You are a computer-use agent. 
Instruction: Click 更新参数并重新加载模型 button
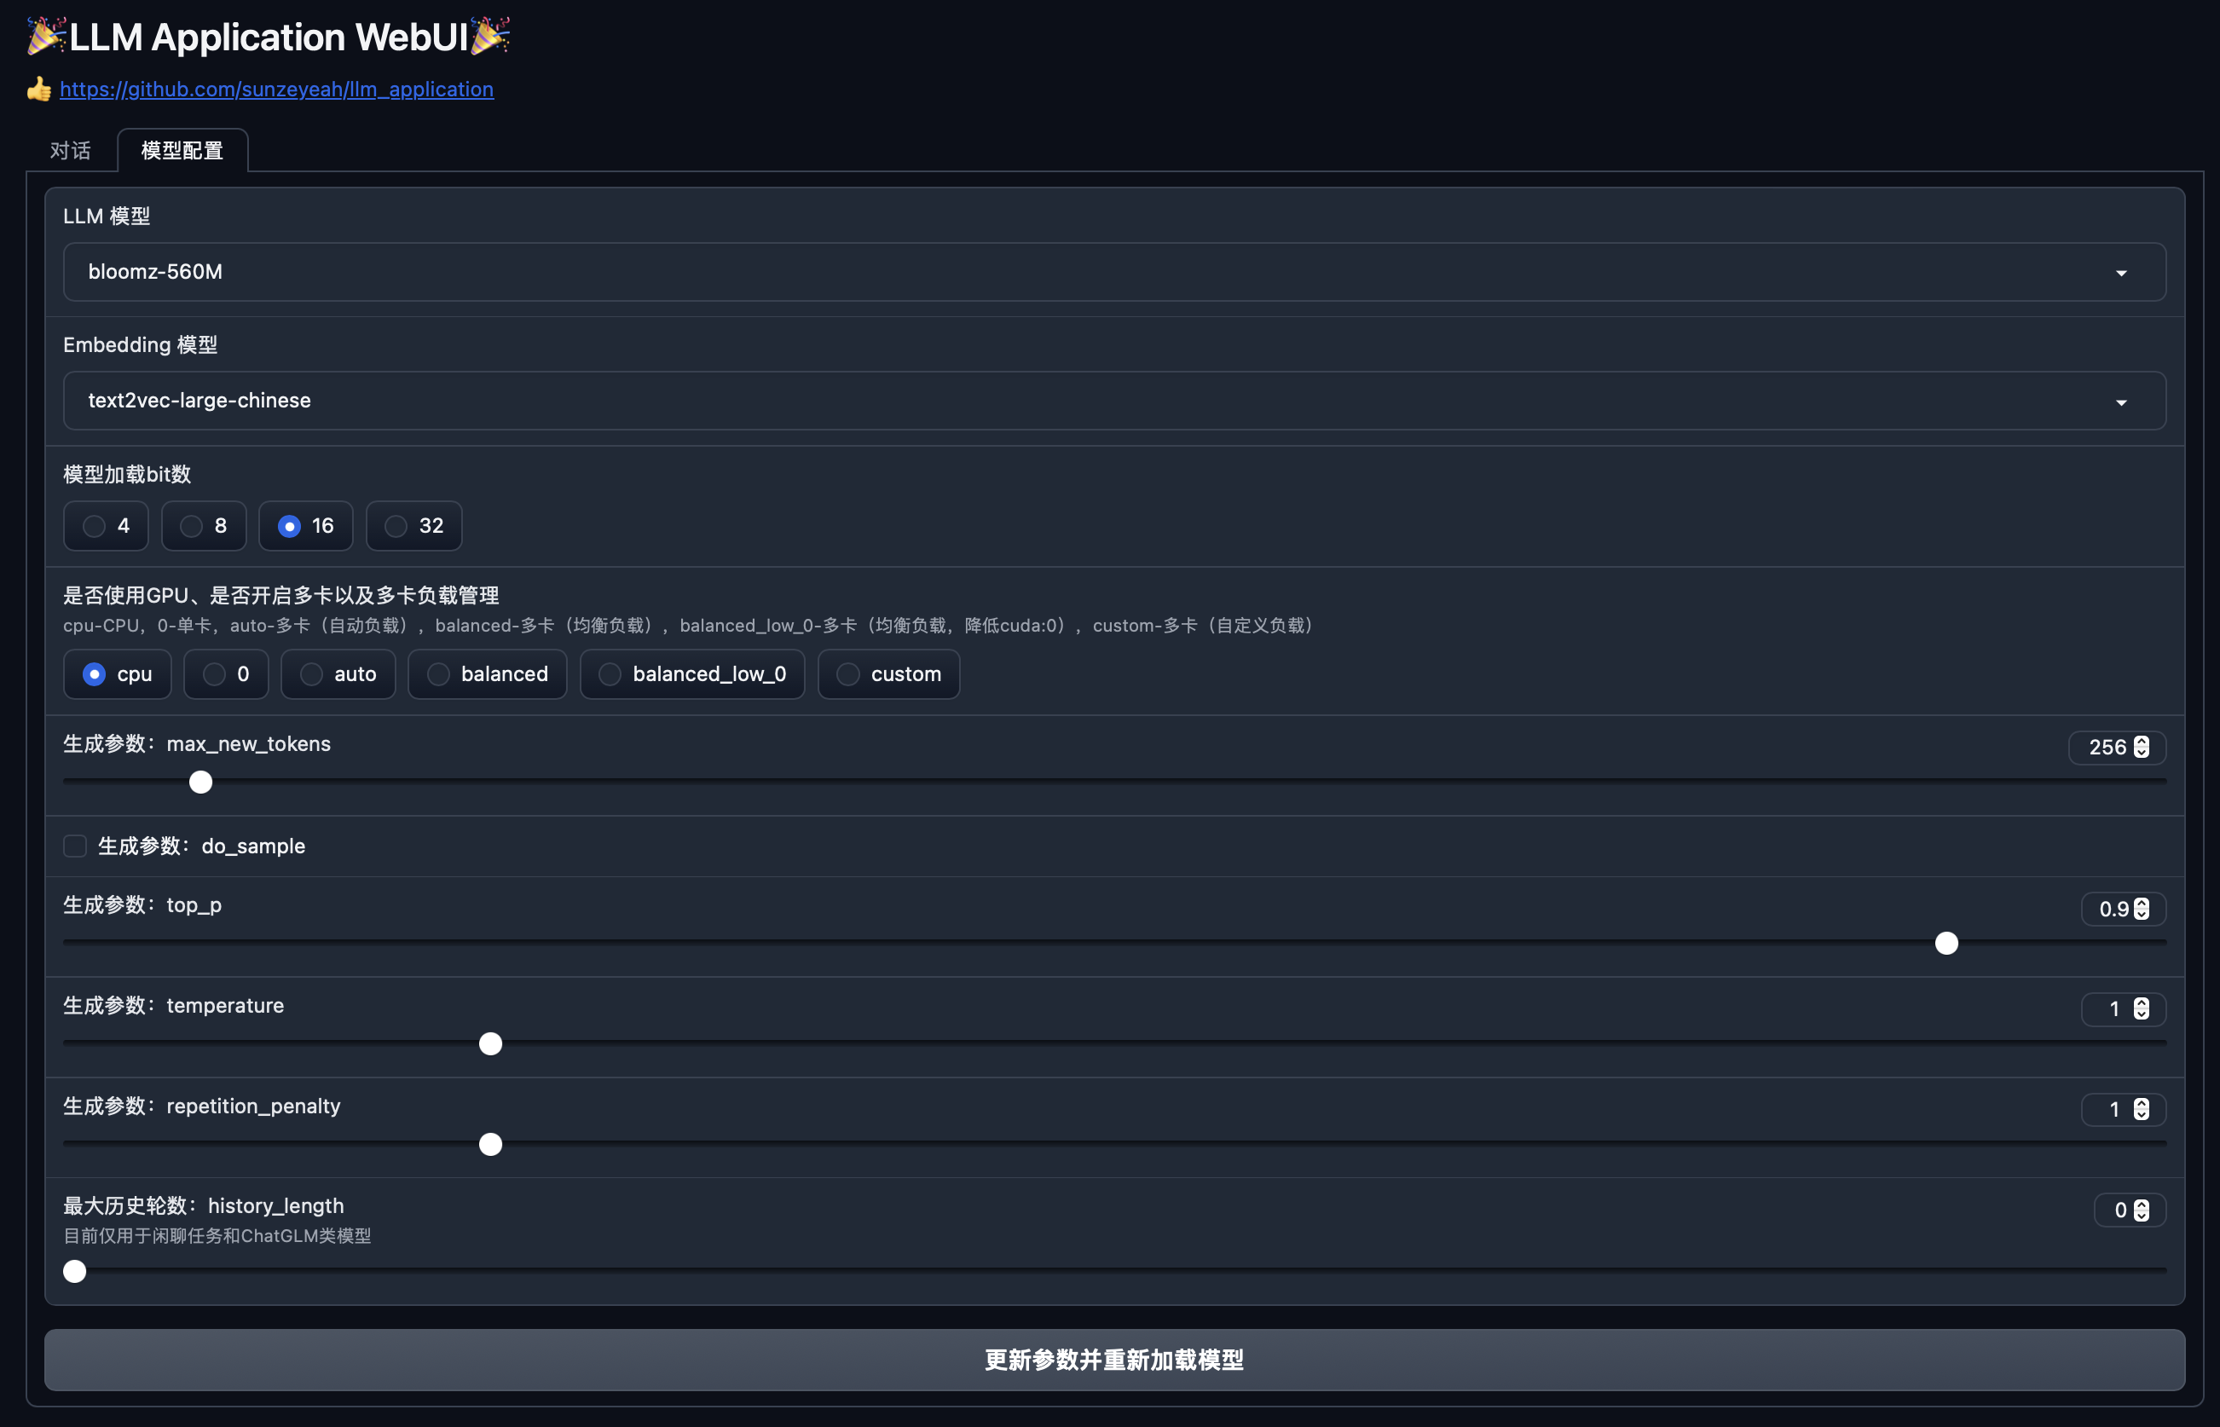[1113, 1360]
